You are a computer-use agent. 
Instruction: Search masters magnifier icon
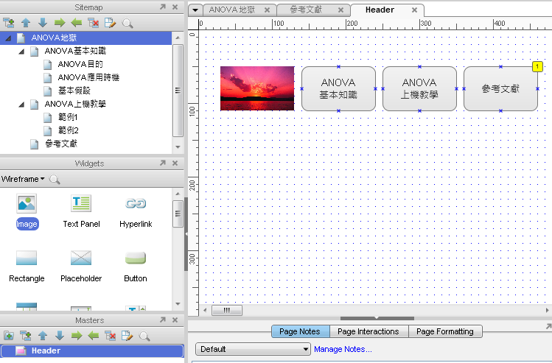144,336
